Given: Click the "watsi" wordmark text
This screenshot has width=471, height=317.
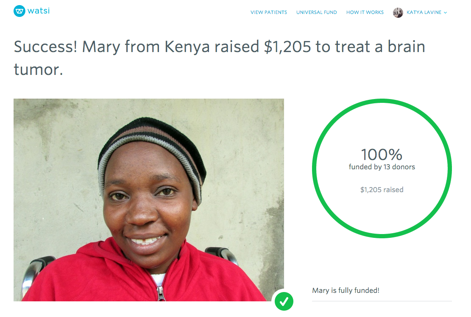Looking at the screenshot, I should [39, 11].
